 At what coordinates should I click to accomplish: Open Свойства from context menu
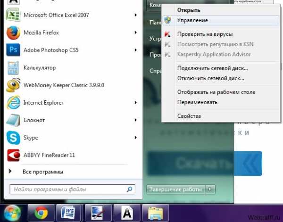[221, 116]
